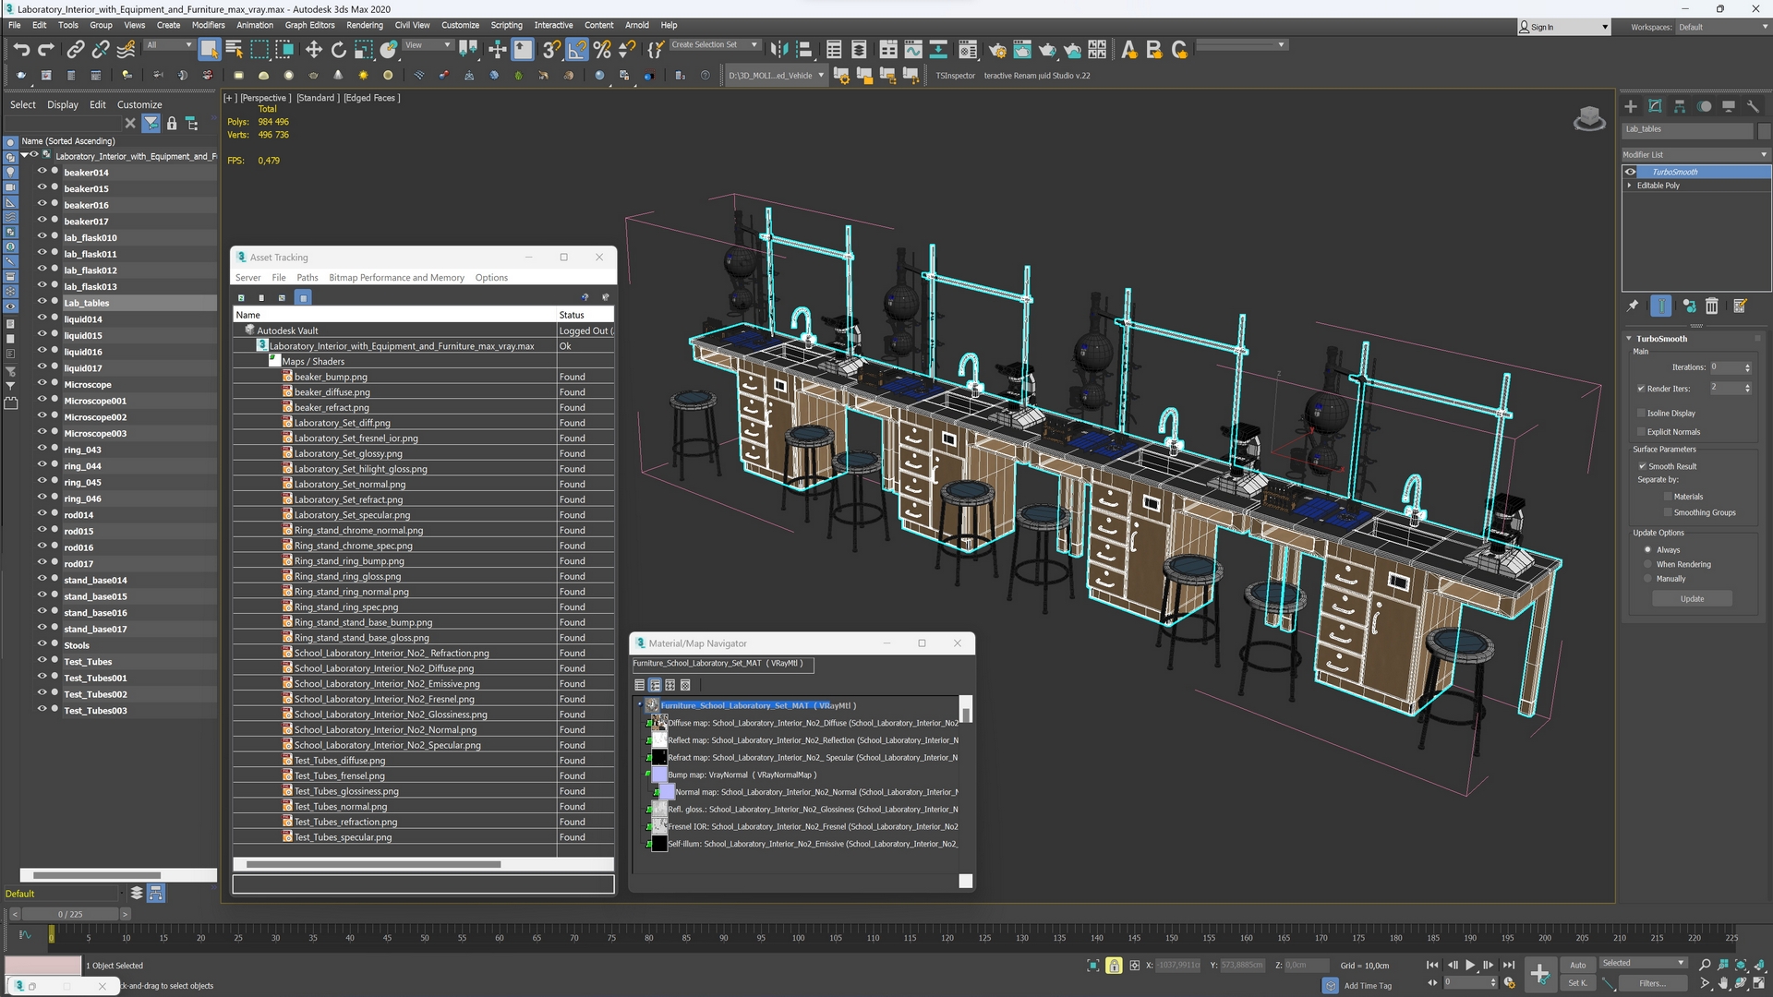
Task: Click the Undo arrow icon
Action: pos(21,50)
